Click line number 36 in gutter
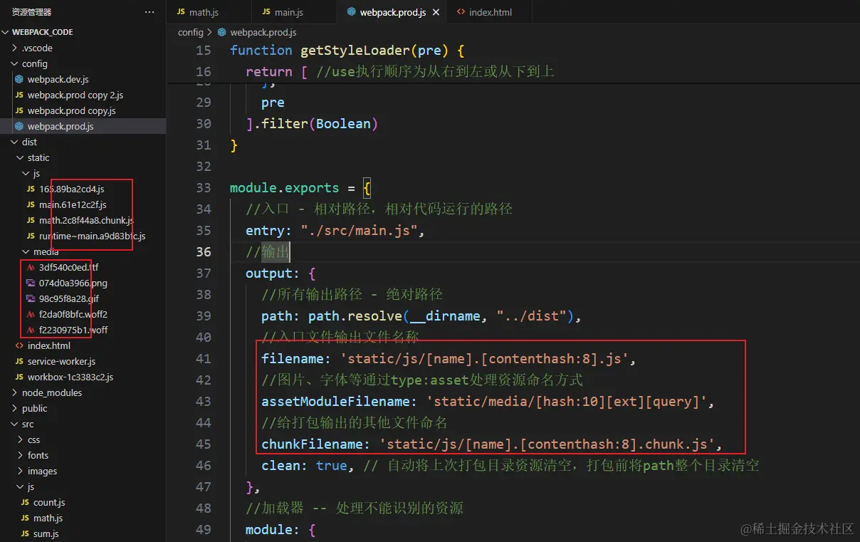 point(204,251)
